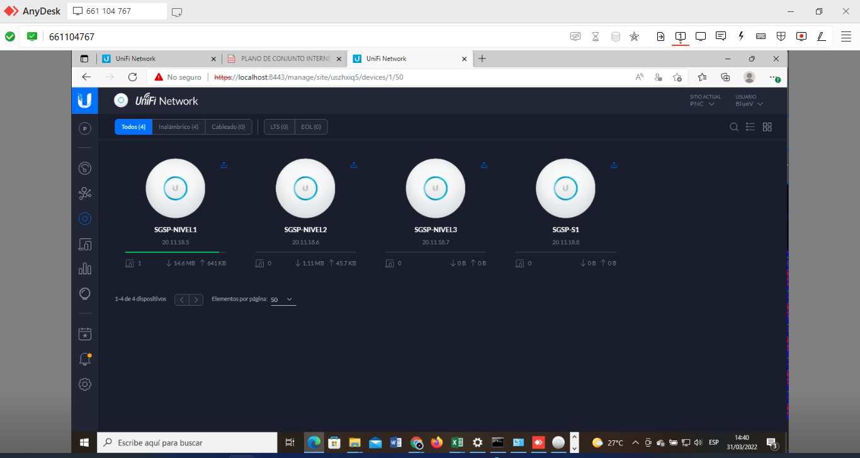Open the Elementos por página dropdown
860x458 pixels.
pos(283,299)
